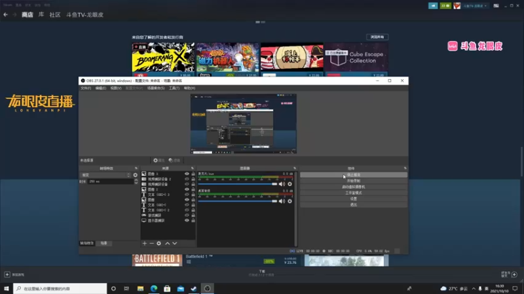Switch to 场景 tab at bottom left
This screenshot has height=294, width=524.
coord(104,243)
